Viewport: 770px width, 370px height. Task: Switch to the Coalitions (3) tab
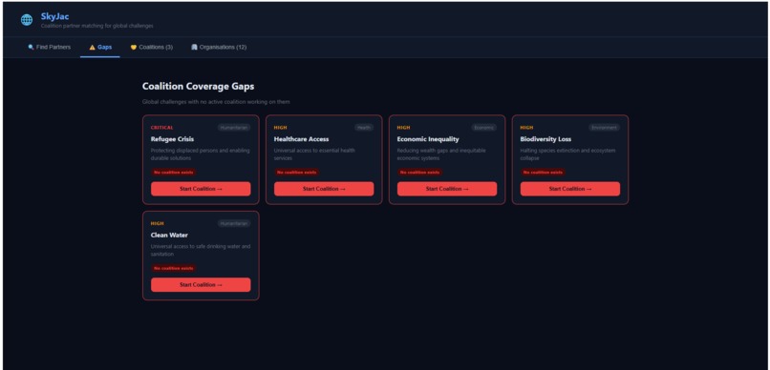(152, 47)
